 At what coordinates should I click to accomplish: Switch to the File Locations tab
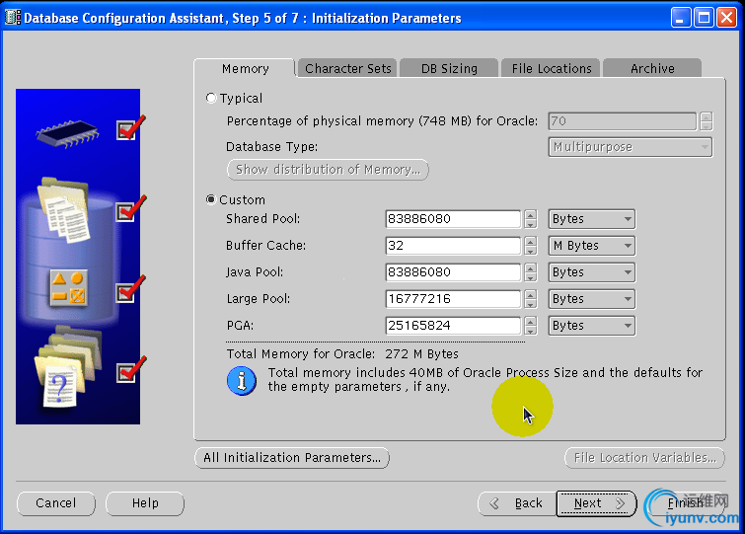point(552,68)
